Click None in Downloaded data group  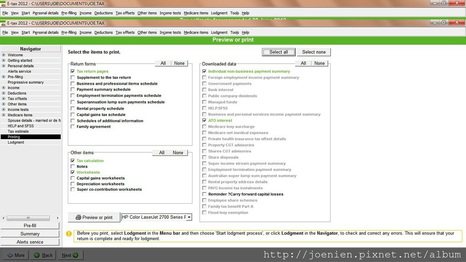319,63
